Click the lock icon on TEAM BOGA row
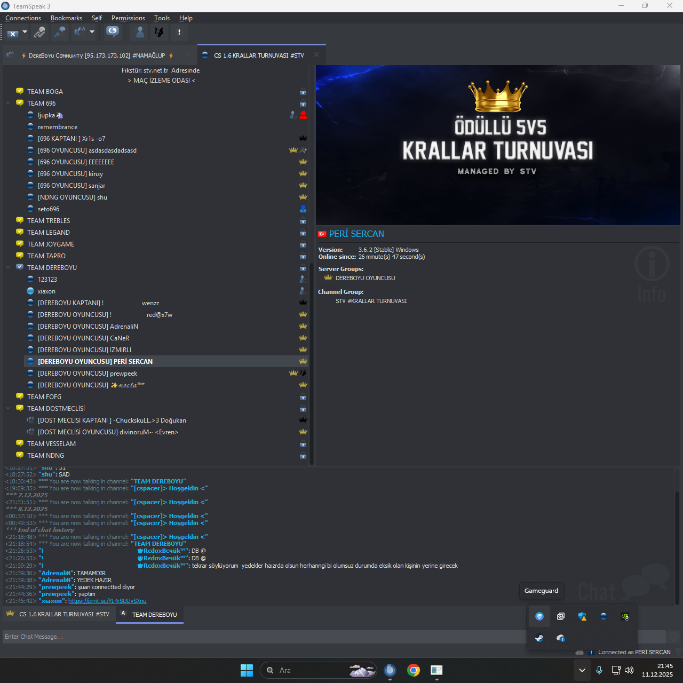Image resolution: width=683 pixels, height=683 pixels. coord(303,92)
